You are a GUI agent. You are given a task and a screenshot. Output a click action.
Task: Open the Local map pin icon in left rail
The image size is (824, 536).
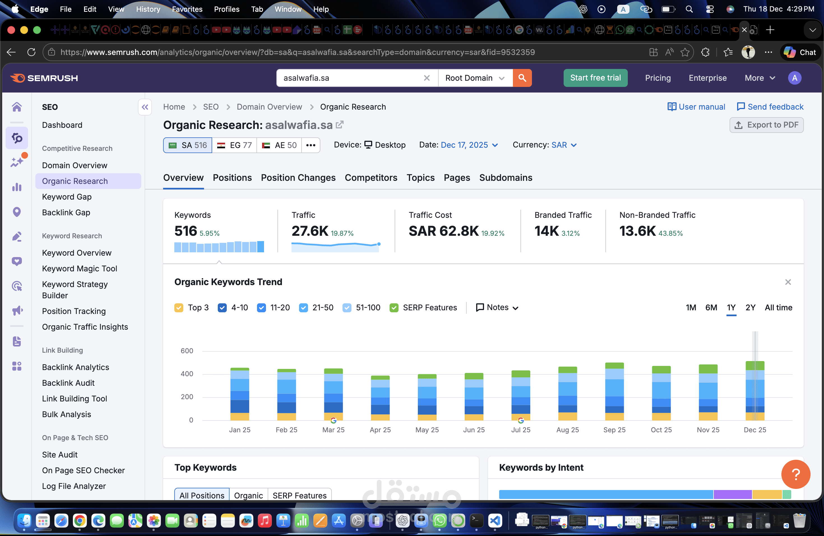pyautogui.click(x=17, y=212)
